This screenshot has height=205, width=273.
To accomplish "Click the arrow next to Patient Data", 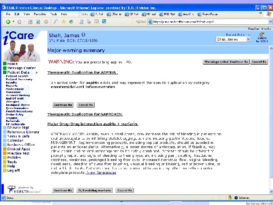I will [x=36, y=73].
